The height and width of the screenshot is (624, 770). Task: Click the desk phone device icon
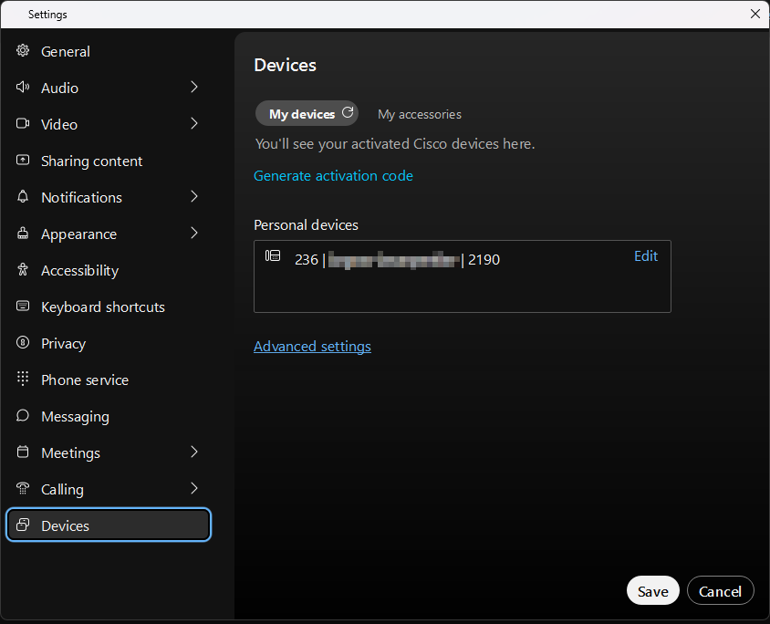pyautogui.click(x=273, y=256)
